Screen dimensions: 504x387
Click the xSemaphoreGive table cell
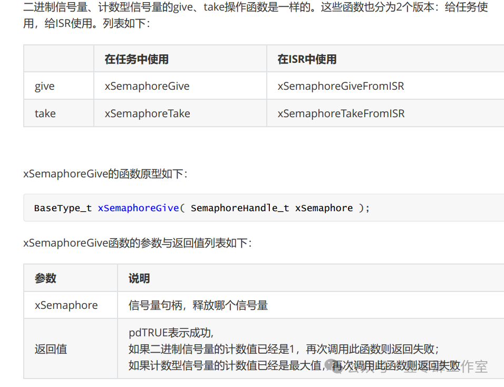tap(180, 86)
